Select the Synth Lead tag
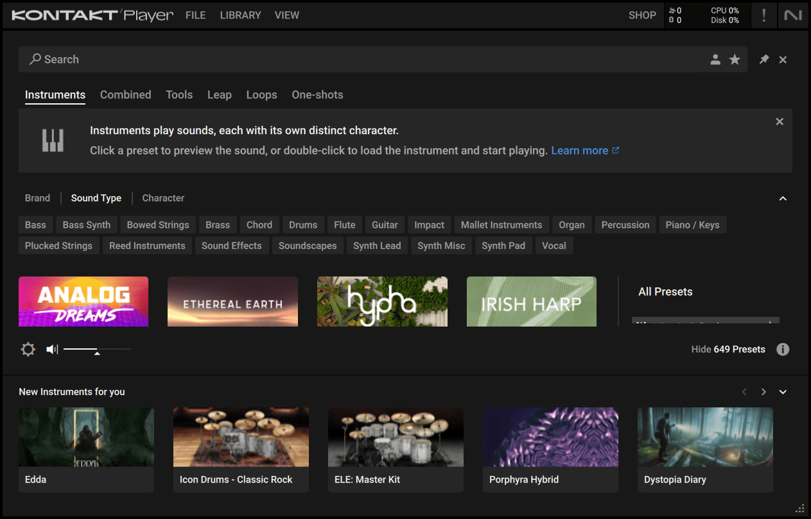 (x=377, y=246)
